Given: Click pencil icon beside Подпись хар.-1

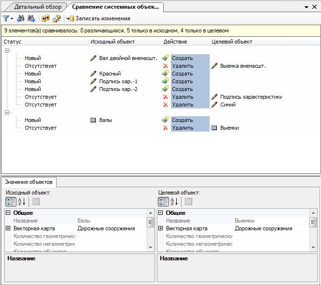Looking at the screenshot, I should pyautogui.click(x=93, y=81).
